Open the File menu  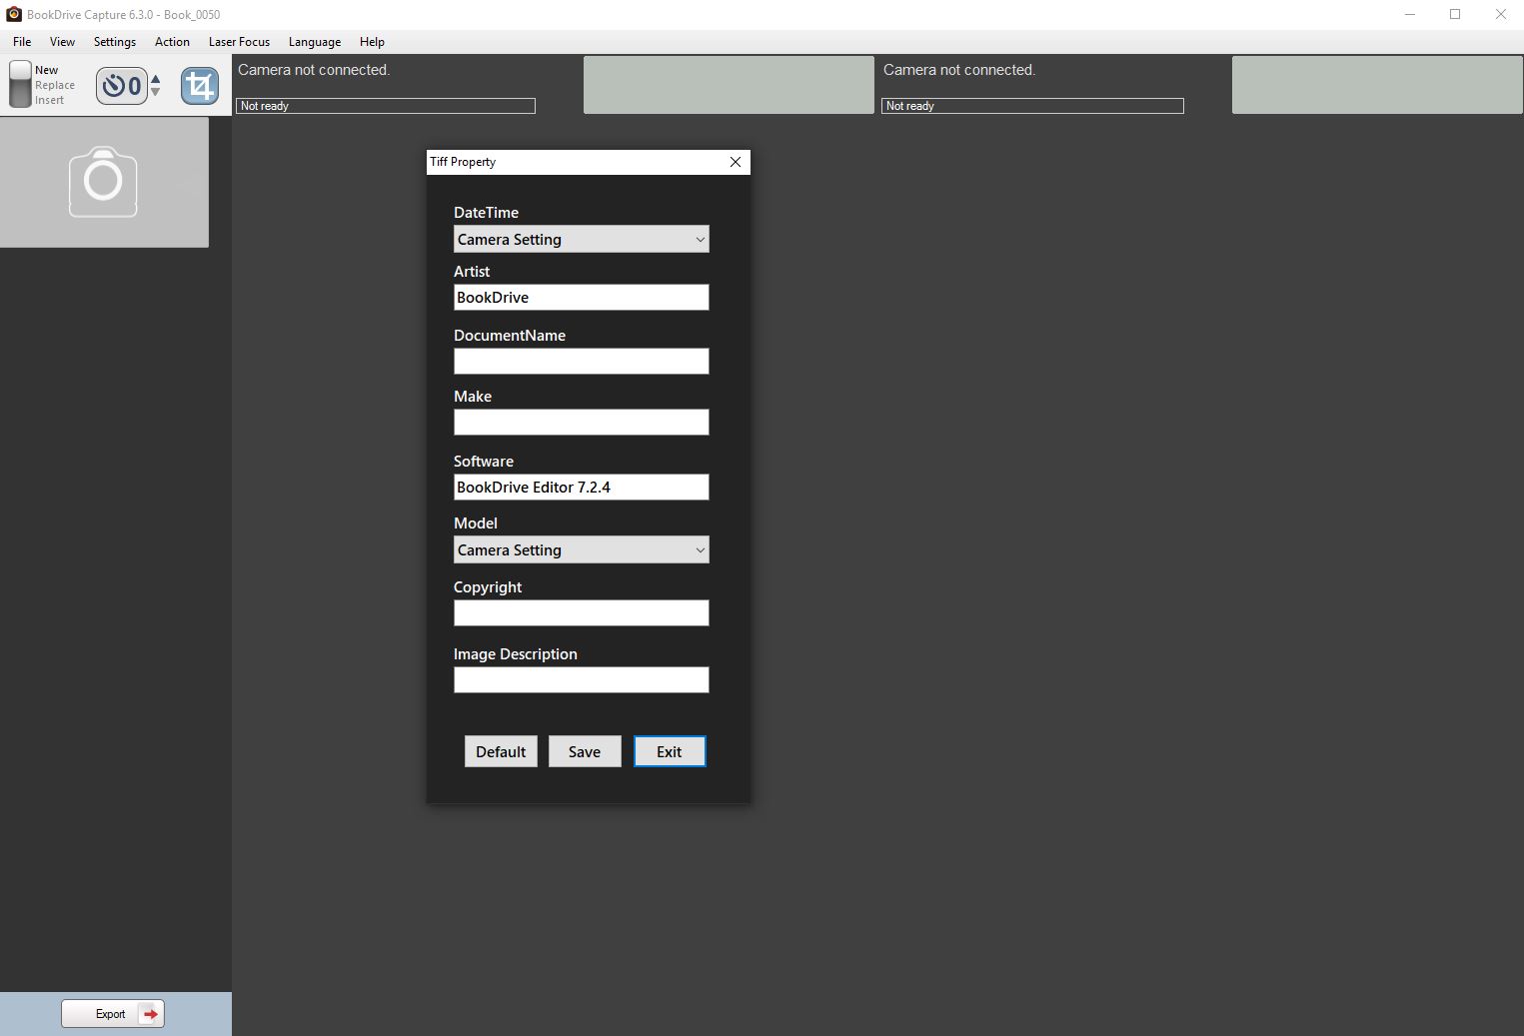[22, 42]
